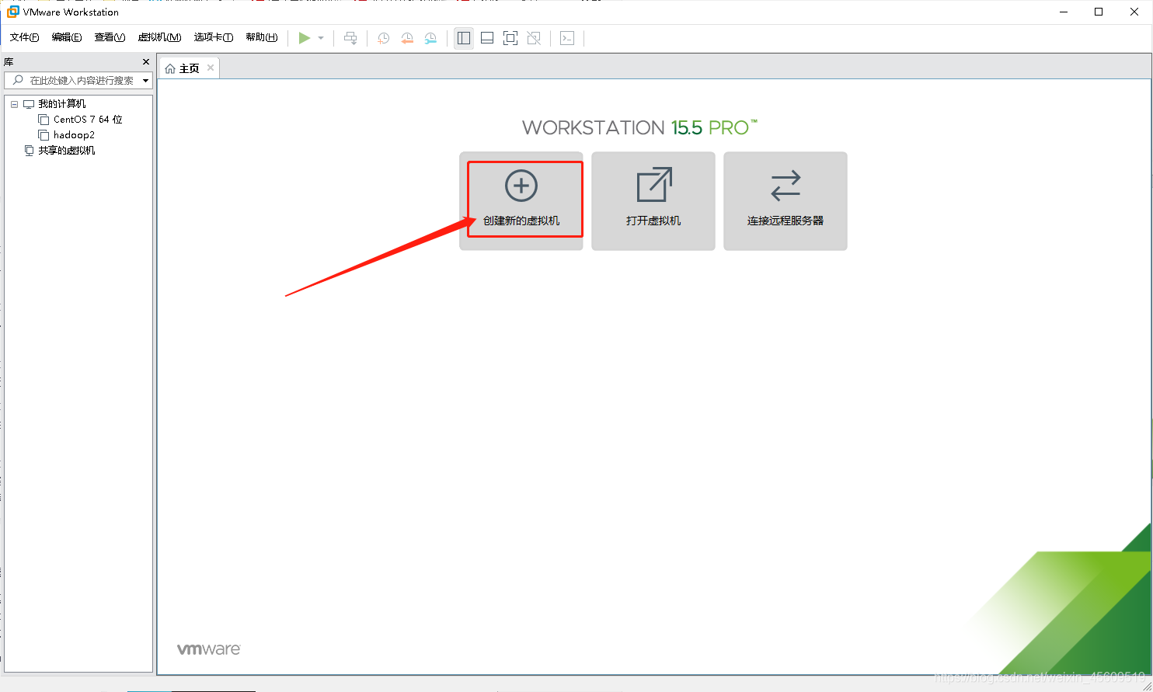Click the CentOS 7 VM icon
This screenshot has height=692, width=1153.
[x=44, y=120]
